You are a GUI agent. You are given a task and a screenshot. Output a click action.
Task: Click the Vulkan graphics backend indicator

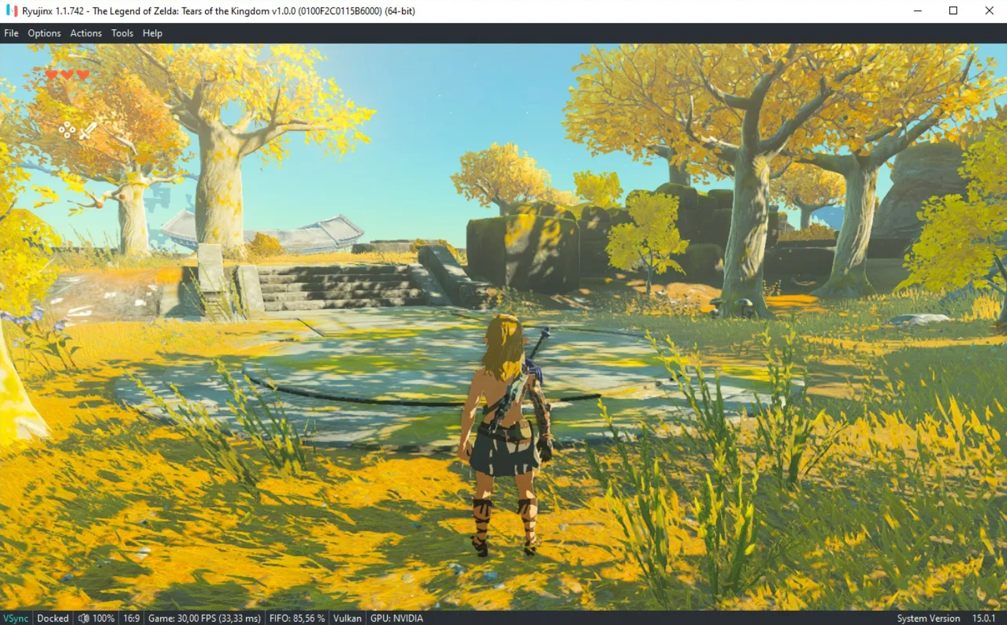click(347, 618)
